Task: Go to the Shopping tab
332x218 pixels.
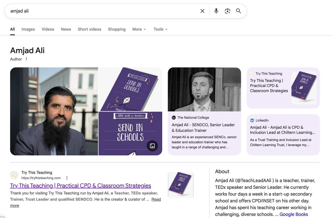Action: [x=117, y=29]
